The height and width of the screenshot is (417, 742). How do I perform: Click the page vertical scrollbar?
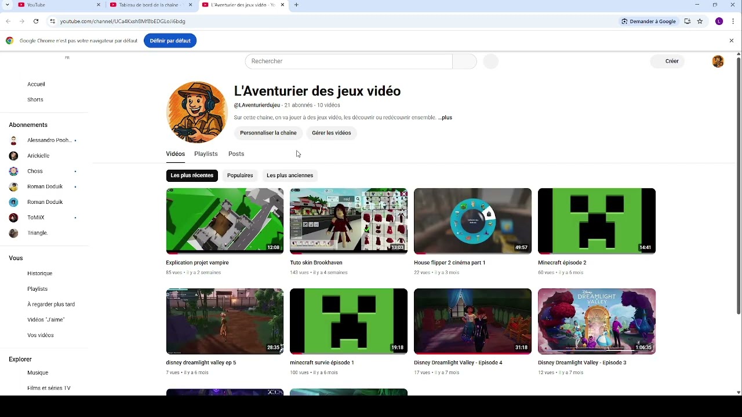[739, 185]
